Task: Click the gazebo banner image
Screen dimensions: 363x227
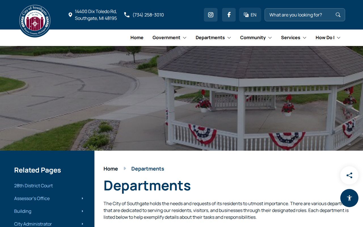Action: pos(181,98)
